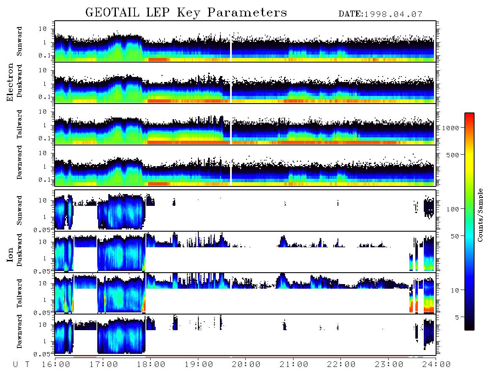
Task: Click the "5" colorbar tick label
Action: [x=457, y=317]
